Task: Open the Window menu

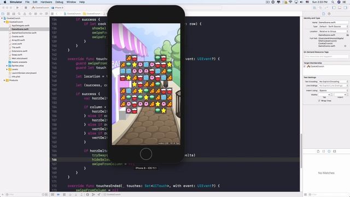Action: (x=71, y=2)
